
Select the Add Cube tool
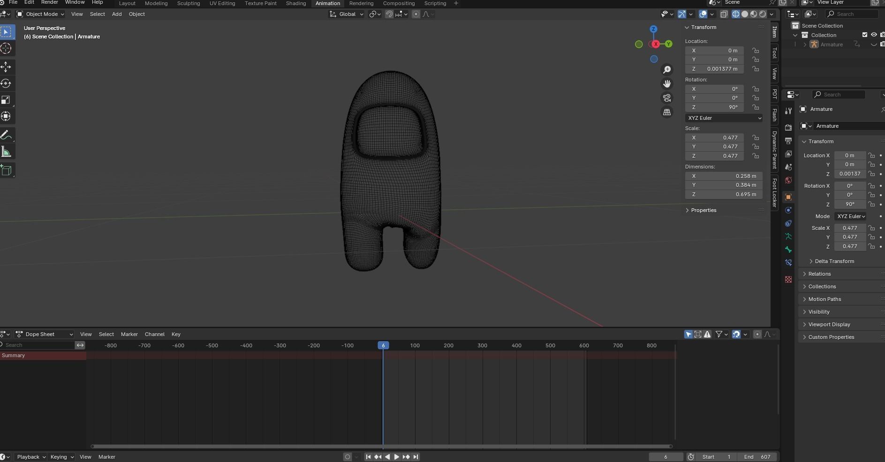coord(6,170)
